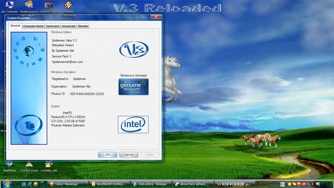Open RealPlayer desktop shortcut
Image resolution: width=334 pixels, height=188 pixels.
tap(10, 166)
